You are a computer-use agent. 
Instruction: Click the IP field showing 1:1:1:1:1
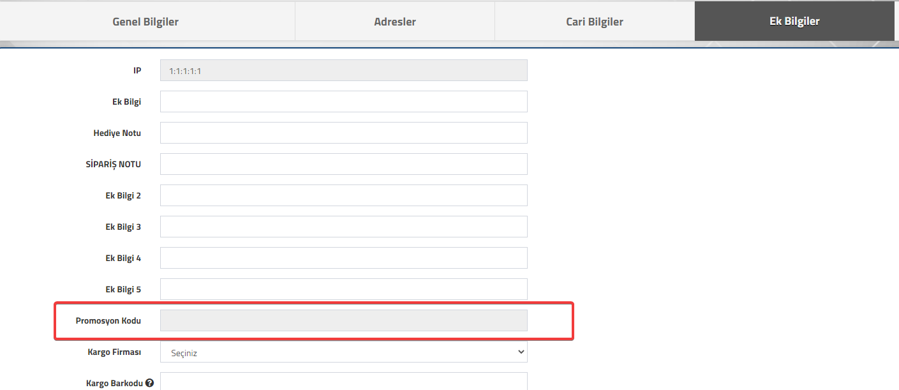(344, 70)
